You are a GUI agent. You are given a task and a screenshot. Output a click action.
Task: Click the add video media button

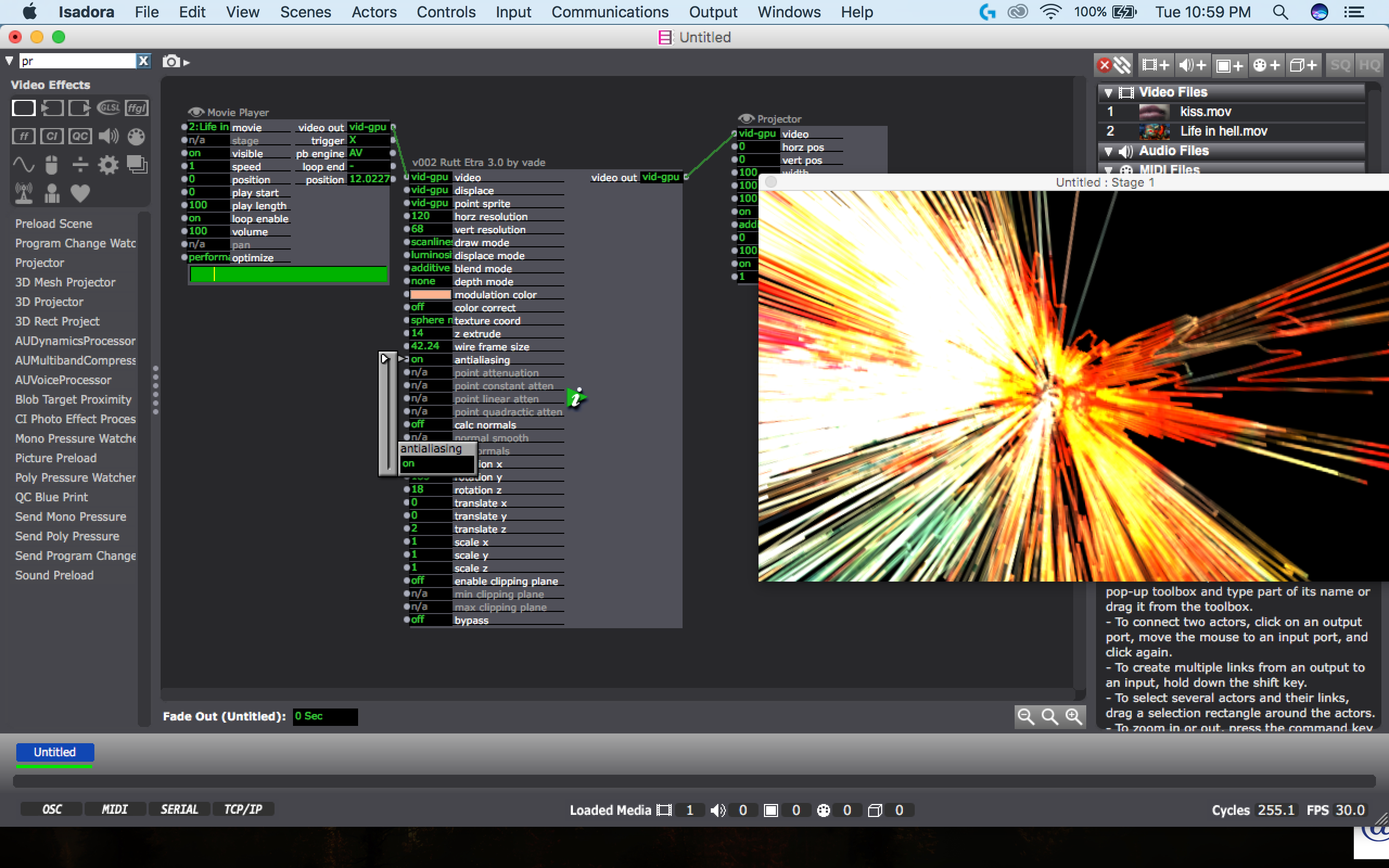[1155, 65]
